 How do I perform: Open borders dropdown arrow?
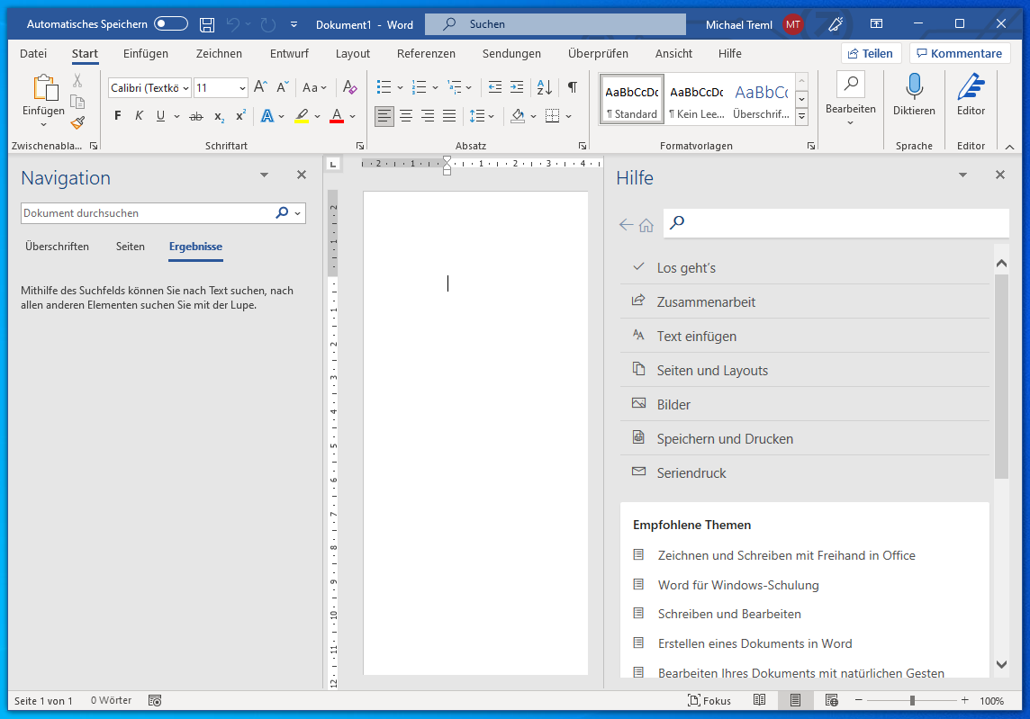[568, 116]
